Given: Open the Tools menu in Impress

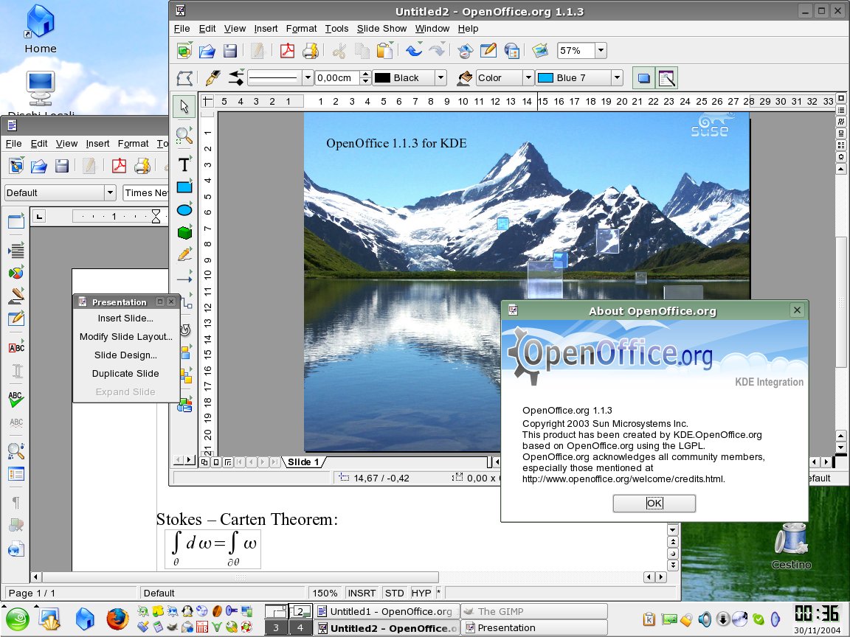Looking at the screenshot, I should pyautogui.click(x=336, y=28).
